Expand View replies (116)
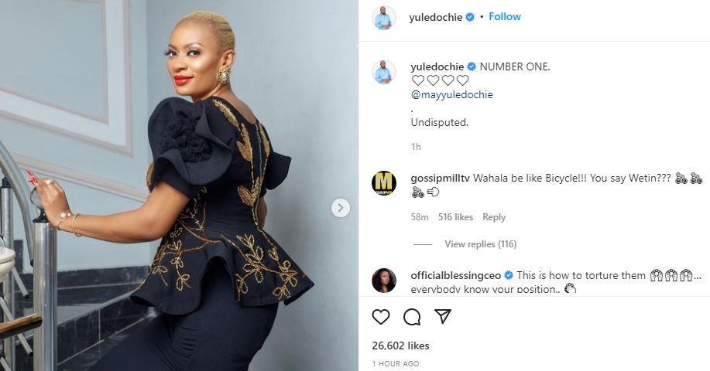The image size is (710, 371). click(480, 244)
